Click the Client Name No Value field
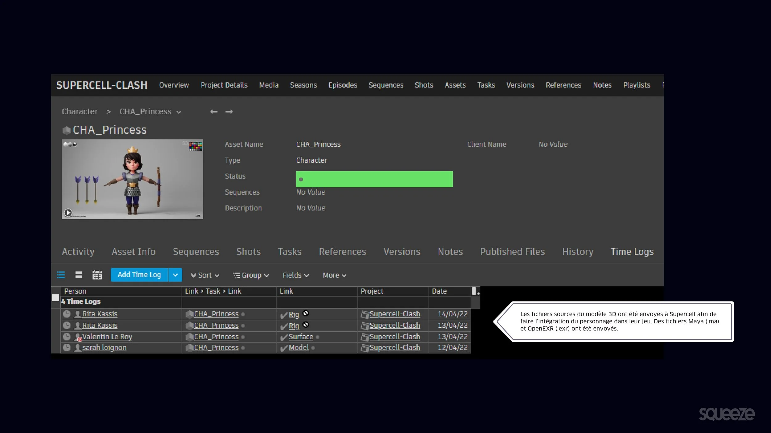 553,144
